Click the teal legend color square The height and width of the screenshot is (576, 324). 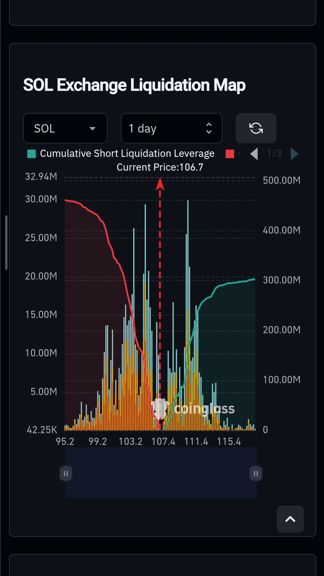[x=31, y=154]
